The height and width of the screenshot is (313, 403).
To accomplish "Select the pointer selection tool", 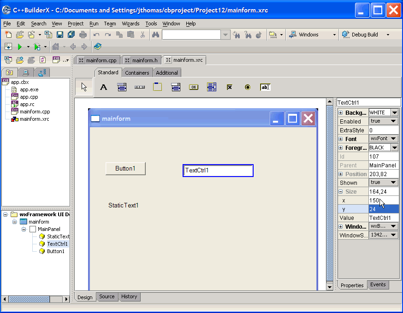I will tap(84, 87).
